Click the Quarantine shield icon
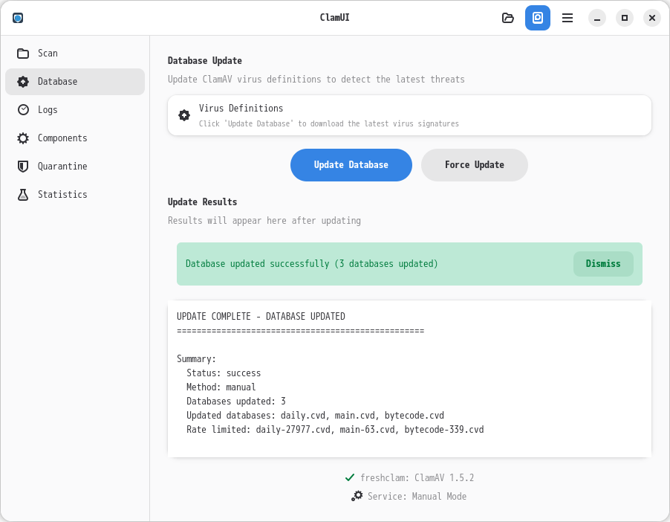670x522 pixels. pos(23,167)
